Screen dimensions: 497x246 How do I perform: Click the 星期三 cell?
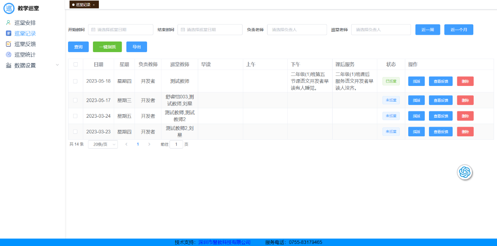click(x=124, y=100)
